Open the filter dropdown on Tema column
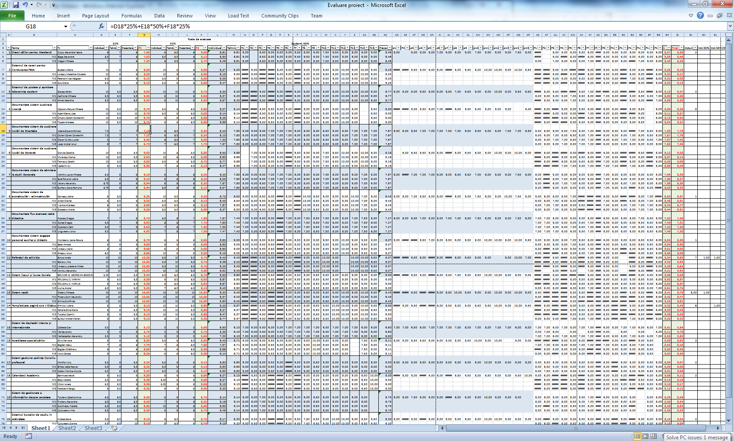The image size is (734, 441). click(x=54, y=48)
